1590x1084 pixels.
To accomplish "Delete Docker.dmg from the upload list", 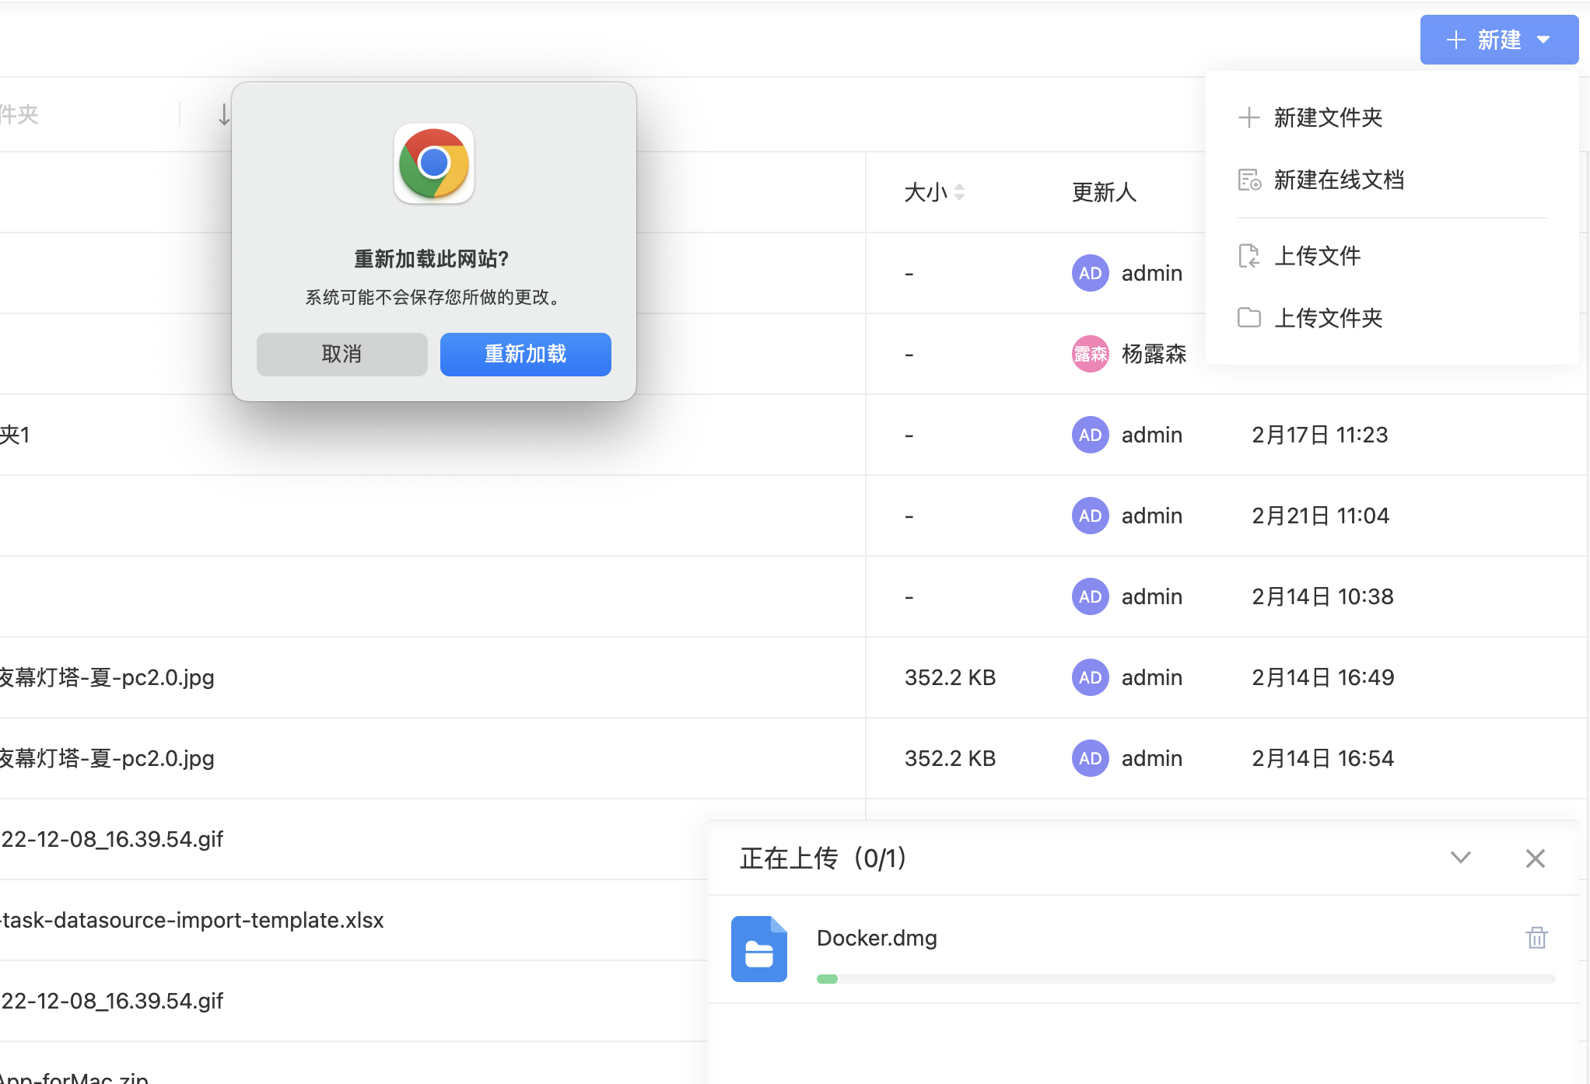I will pyautogui.click(x=1536, y=938).
